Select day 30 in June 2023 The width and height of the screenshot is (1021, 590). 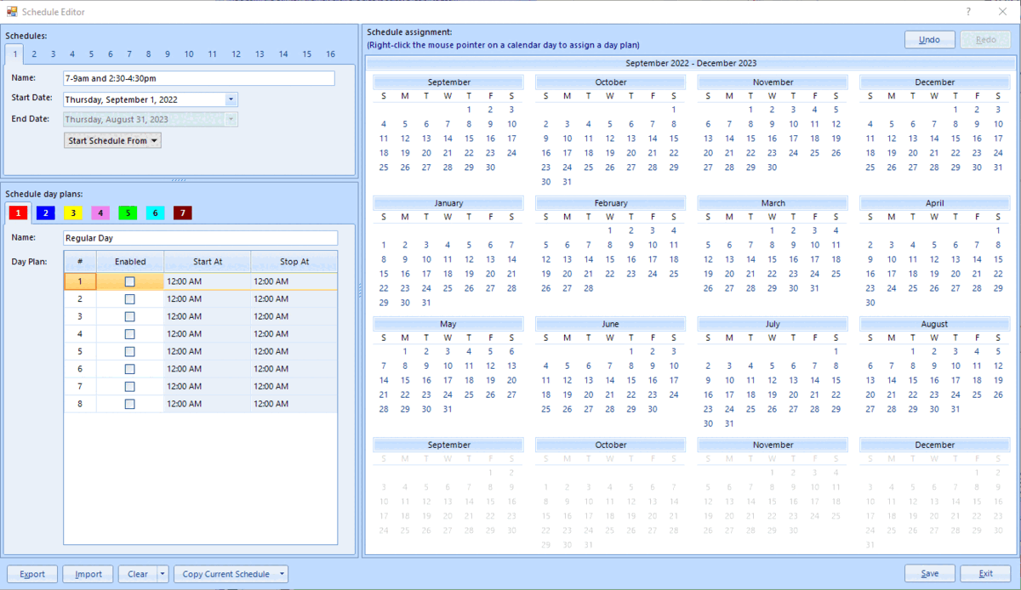[x=653, y=409]
